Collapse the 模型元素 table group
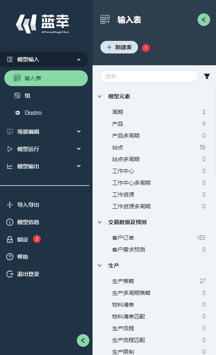 100,96
